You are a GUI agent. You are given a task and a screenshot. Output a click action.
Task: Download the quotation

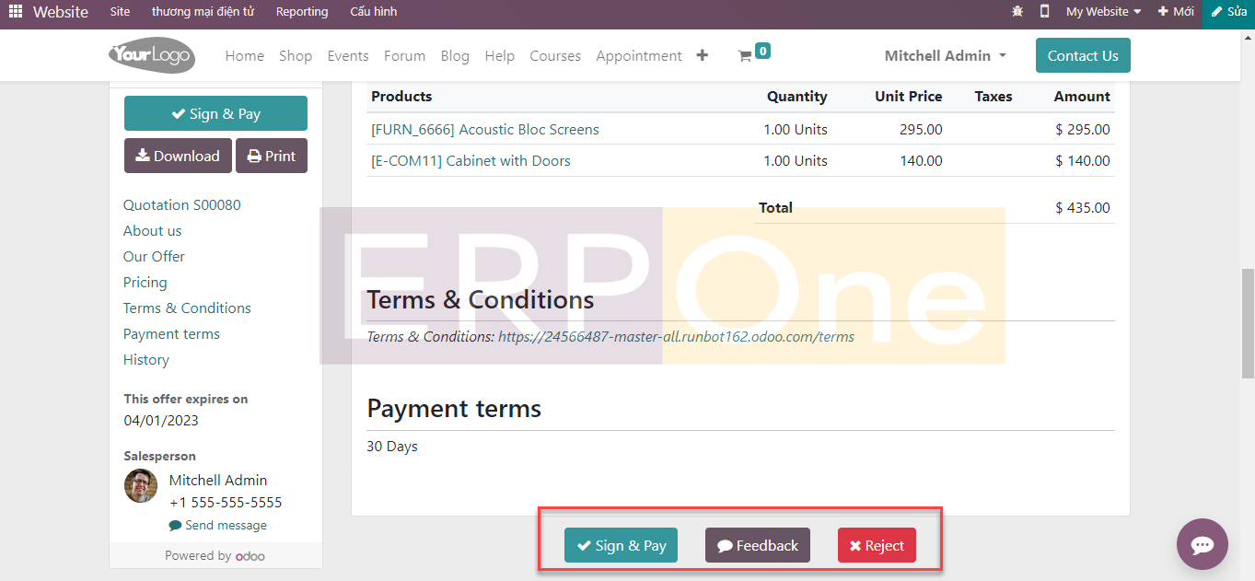pyautogui.click(x=178, y=157)
